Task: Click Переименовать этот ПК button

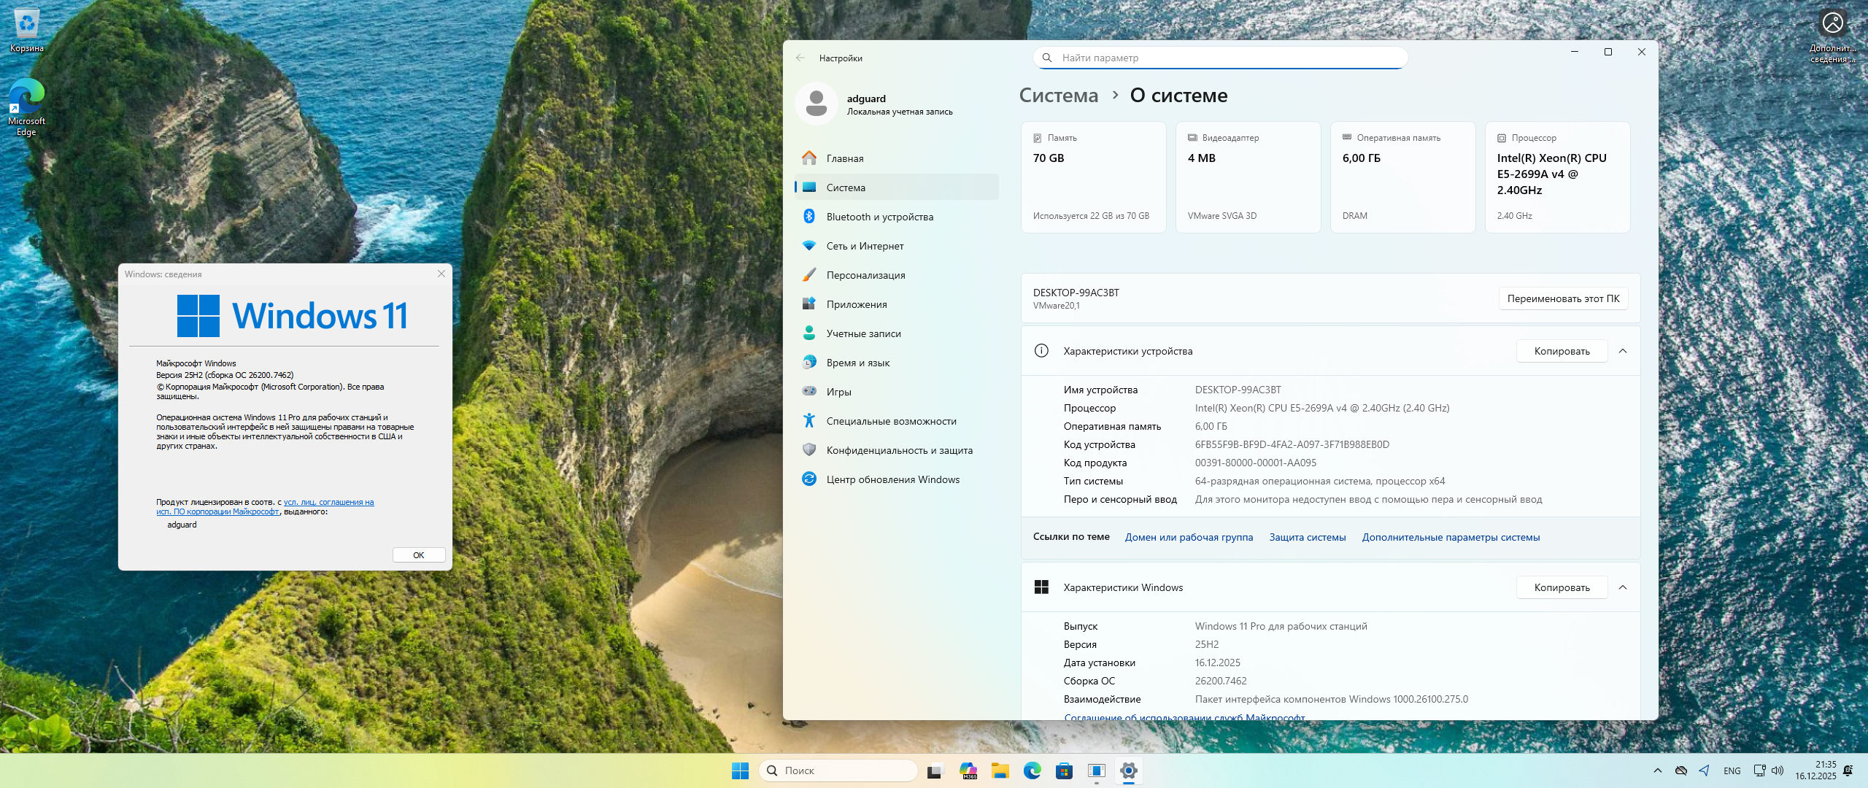Action: coord(1563,298)
